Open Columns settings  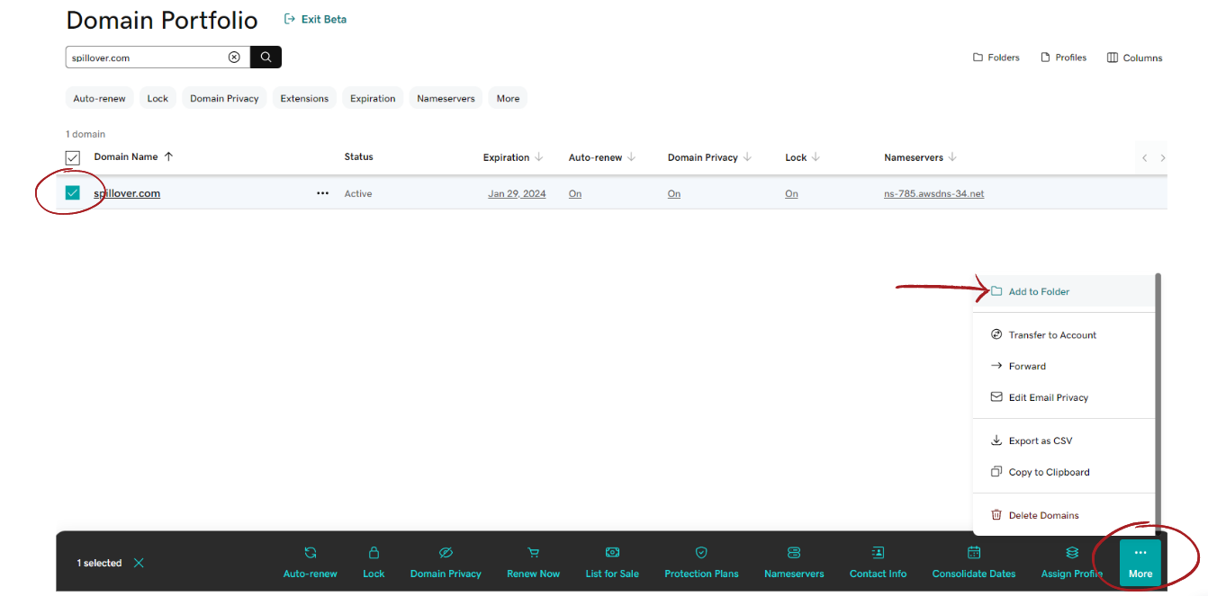pyautogui.click(x=1134, y=58)
